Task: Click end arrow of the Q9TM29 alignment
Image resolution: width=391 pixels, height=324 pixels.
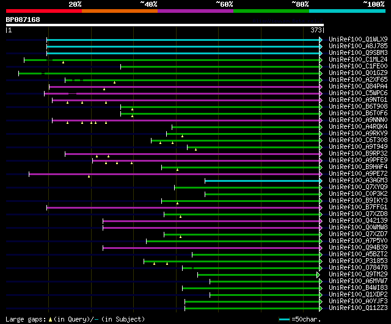Action: click(x=318, y=275)
